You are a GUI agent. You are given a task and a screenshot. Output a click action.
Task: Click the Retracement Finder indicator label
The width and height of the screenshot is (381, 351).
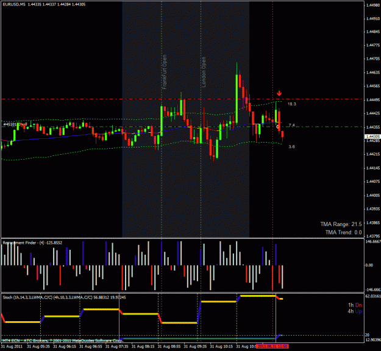pyautogui.click(x=32, y=243)
